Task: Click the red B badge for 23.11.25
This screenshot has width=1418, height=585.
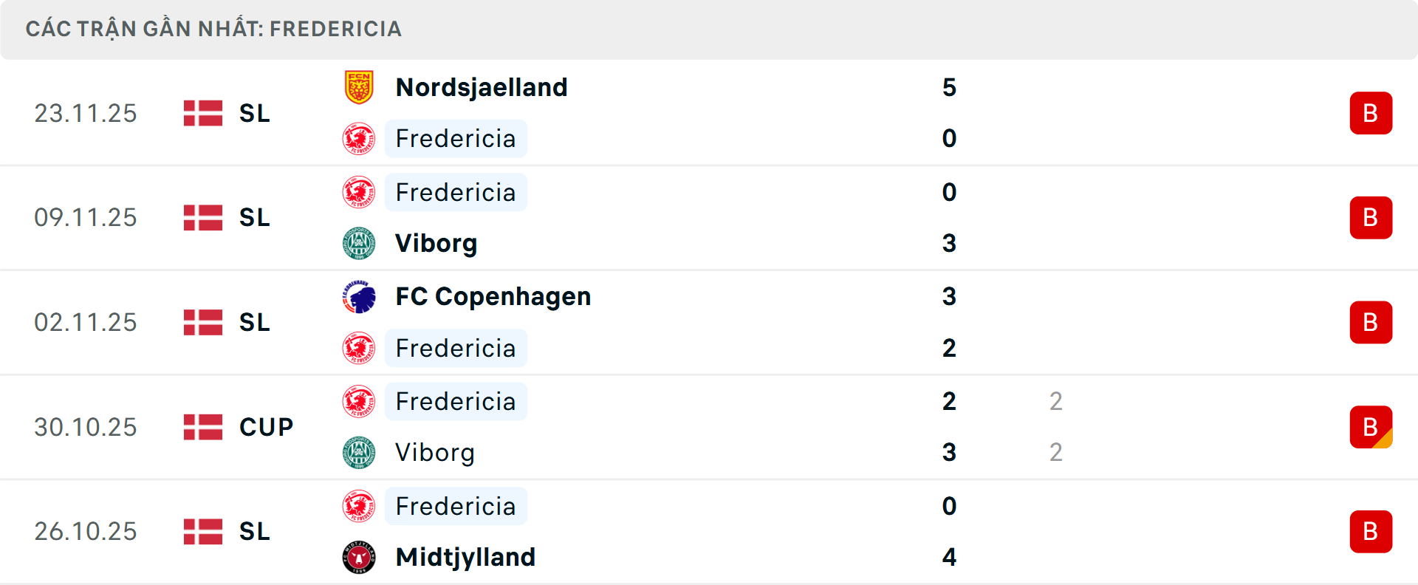Action: (1371, 113)
